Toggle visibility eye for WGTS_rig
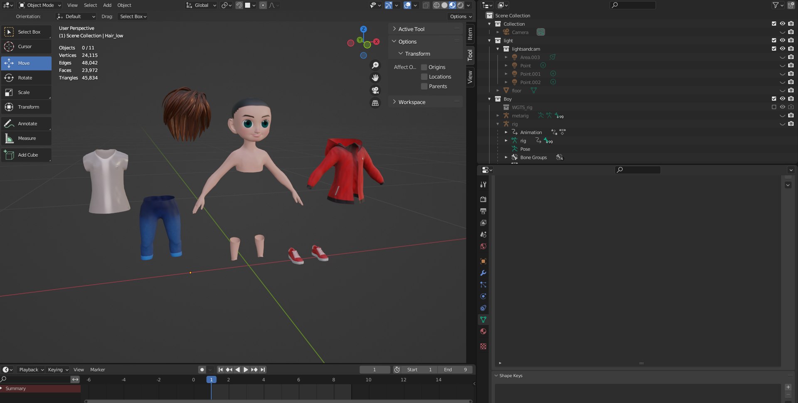Screen dimensions: 798x403 782,107
